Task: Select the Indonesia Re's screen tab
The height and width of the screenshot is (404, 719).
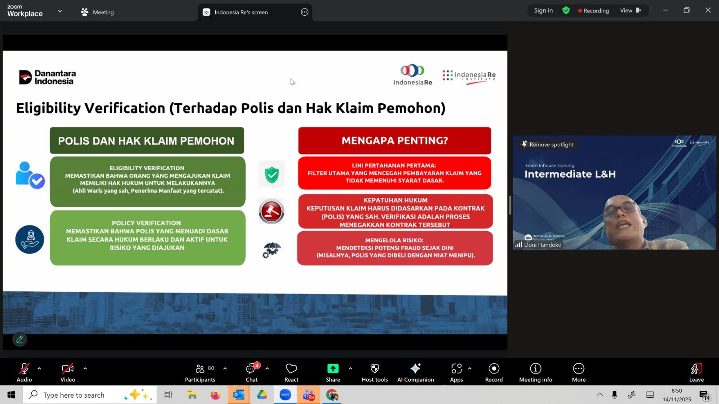Action: pos(241,12)
